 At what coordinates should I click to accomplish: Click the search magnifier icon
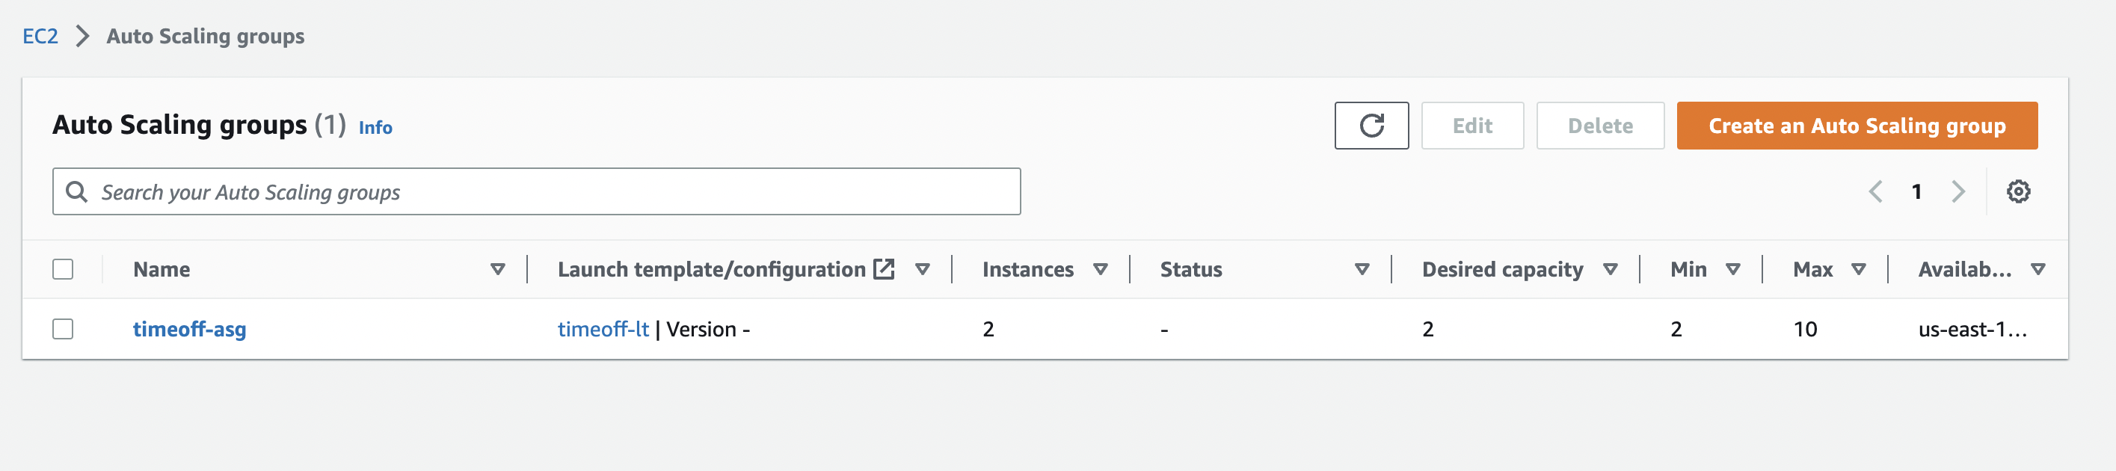[78, 191]
